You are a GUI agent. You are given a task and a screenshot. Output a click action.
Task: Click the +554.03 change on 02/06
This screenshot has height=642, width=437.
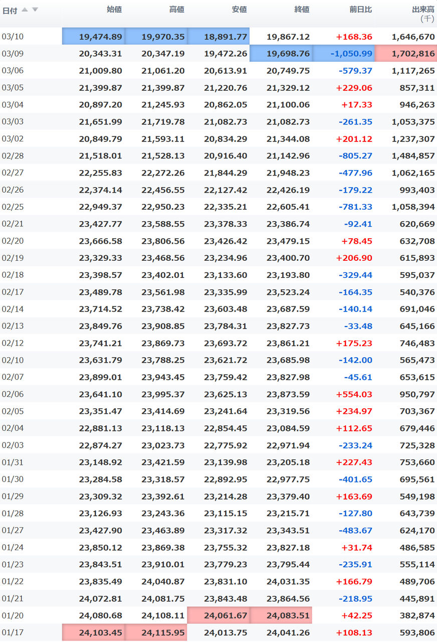[354, 395]
